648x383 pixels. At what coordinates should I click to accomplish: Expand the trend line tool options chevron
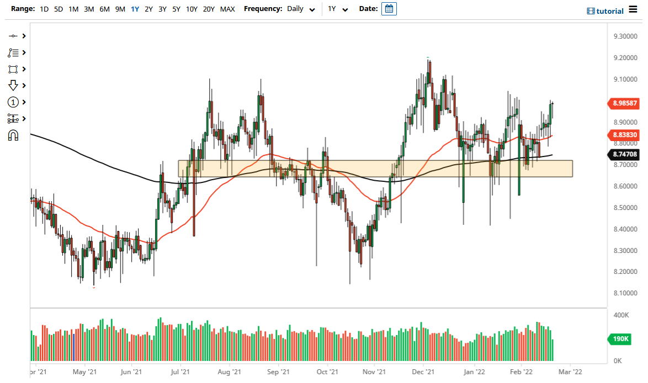click(23, 36)
